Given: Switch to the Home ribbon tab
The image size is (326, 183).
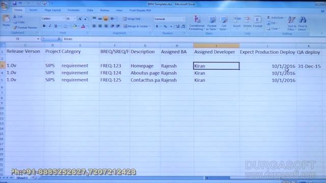Looking at the screenshot, I should pos(18,10).
